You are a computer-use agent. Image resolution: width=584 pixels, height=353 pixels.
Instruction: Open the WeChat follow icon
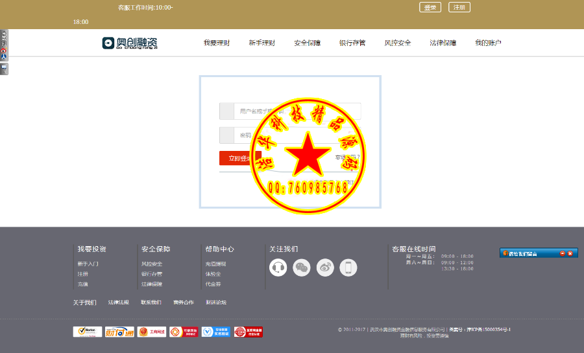coord(302,268)
